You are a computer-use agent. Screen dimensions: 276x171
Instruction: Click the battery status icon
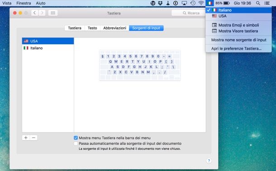[x=227, y=3]
